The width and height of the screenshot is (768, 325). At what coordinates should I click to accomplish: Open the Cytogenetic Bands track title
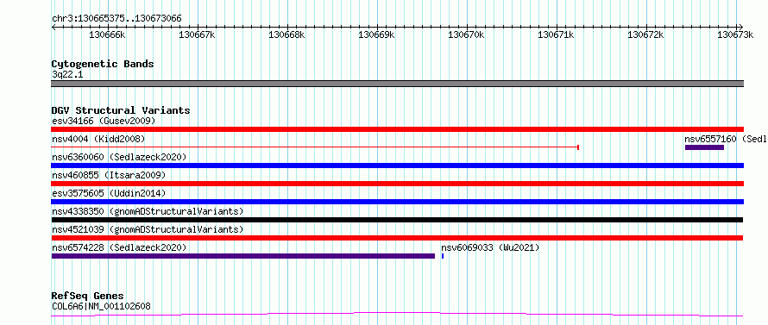click(103, 64)
